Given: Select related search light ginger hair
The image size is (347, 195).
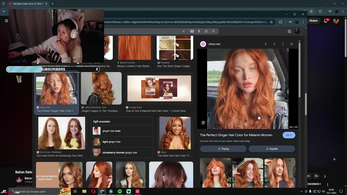Looking at the screenshot, I should [x=122, y=142].
